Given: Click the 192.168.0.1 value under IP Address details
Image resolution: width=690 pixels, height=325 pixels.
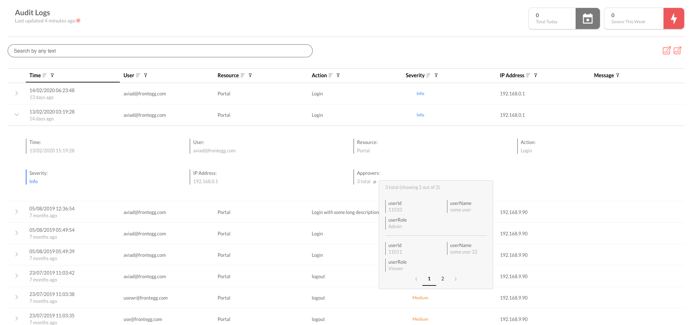Looking at the screenshot, I should point(206,182).
